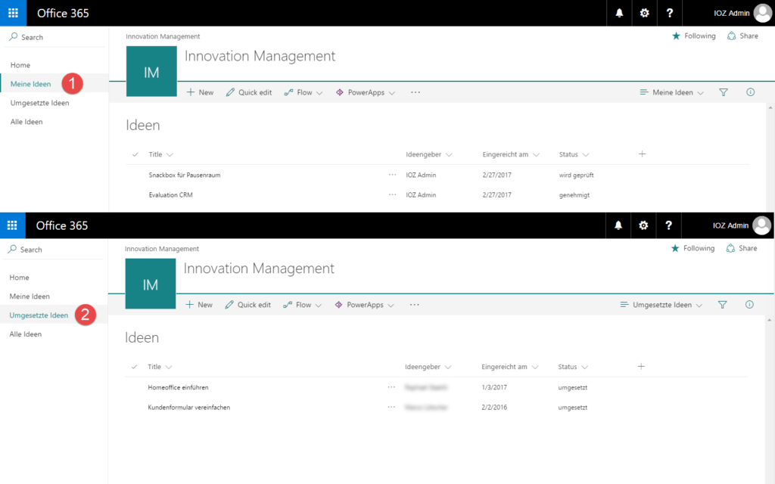
Task: Open the Title column header menu
Action: click(160, 154)
